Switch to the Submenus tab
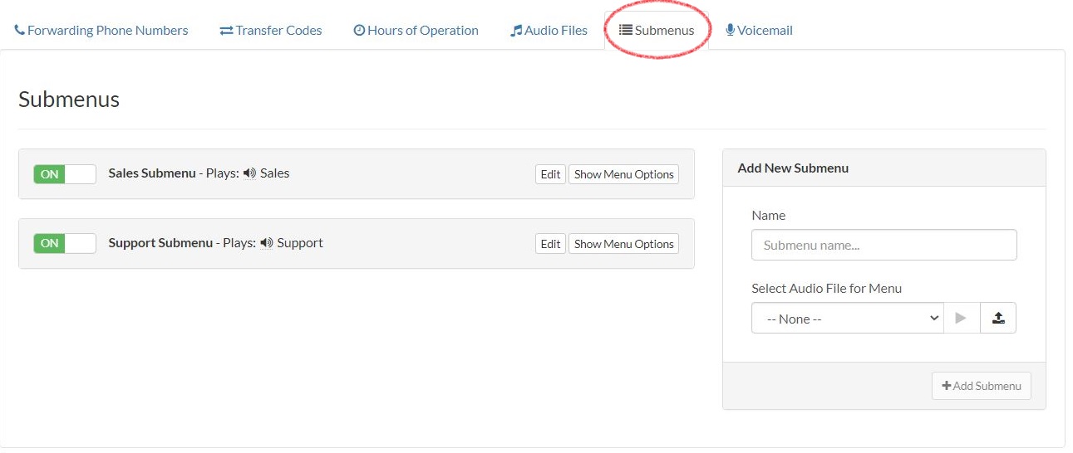Viewport: 1073px width, 453px height. click(x=657, y=31)
